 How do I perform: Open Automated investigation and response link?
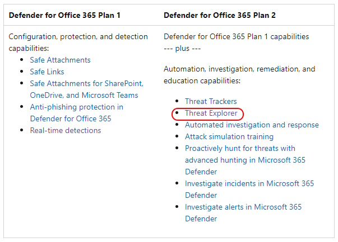point(252,125)
